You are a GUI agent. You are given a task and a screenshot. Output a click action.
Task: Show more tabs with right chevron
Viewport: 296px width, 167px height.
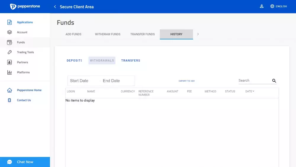198,34
